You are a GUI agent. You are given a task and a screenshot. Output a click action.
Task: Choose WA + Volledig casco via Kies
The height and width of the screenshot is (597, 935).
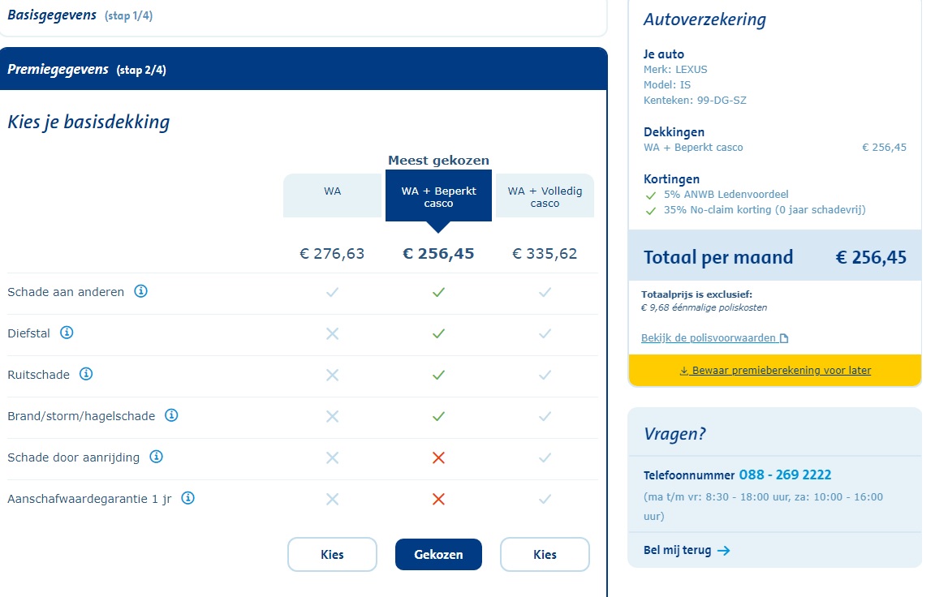[545, 555]
